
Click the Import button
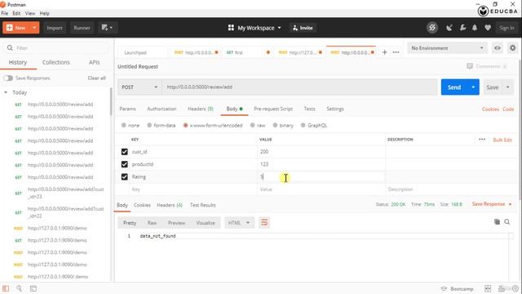55,28
